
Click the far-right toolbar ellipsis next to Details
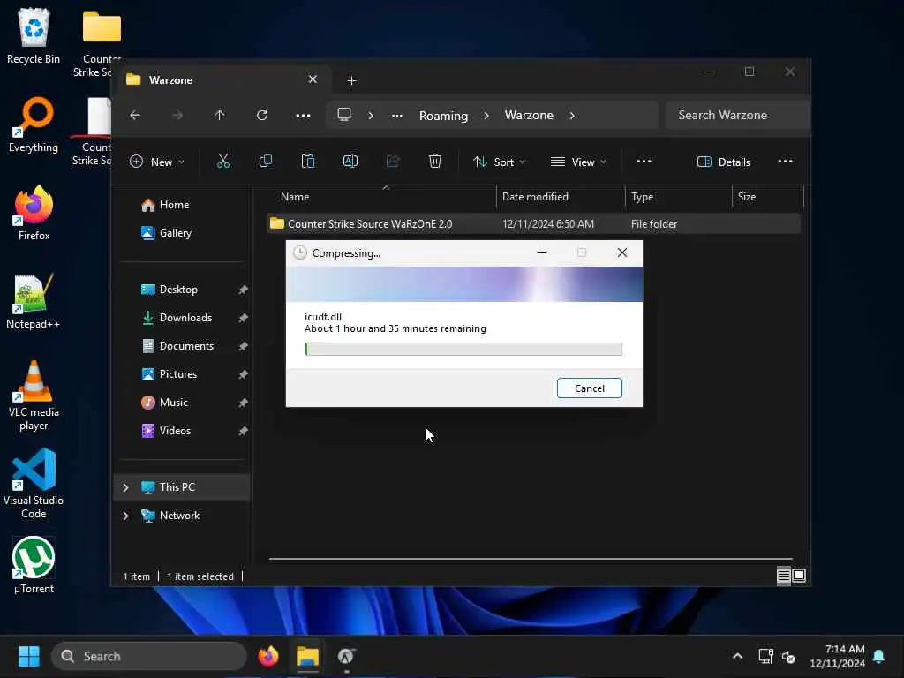pos(785,162)
